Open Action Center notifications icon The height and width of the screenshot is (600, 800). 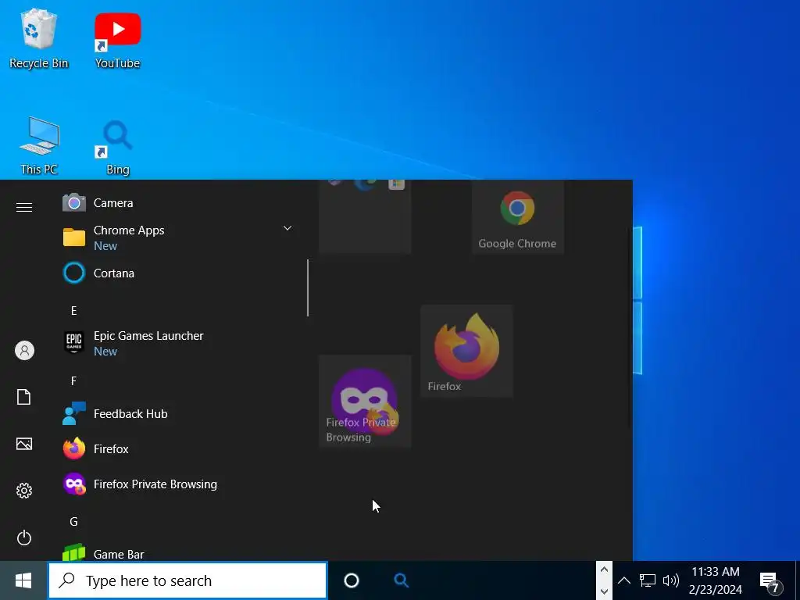click(x=770, y=581)
